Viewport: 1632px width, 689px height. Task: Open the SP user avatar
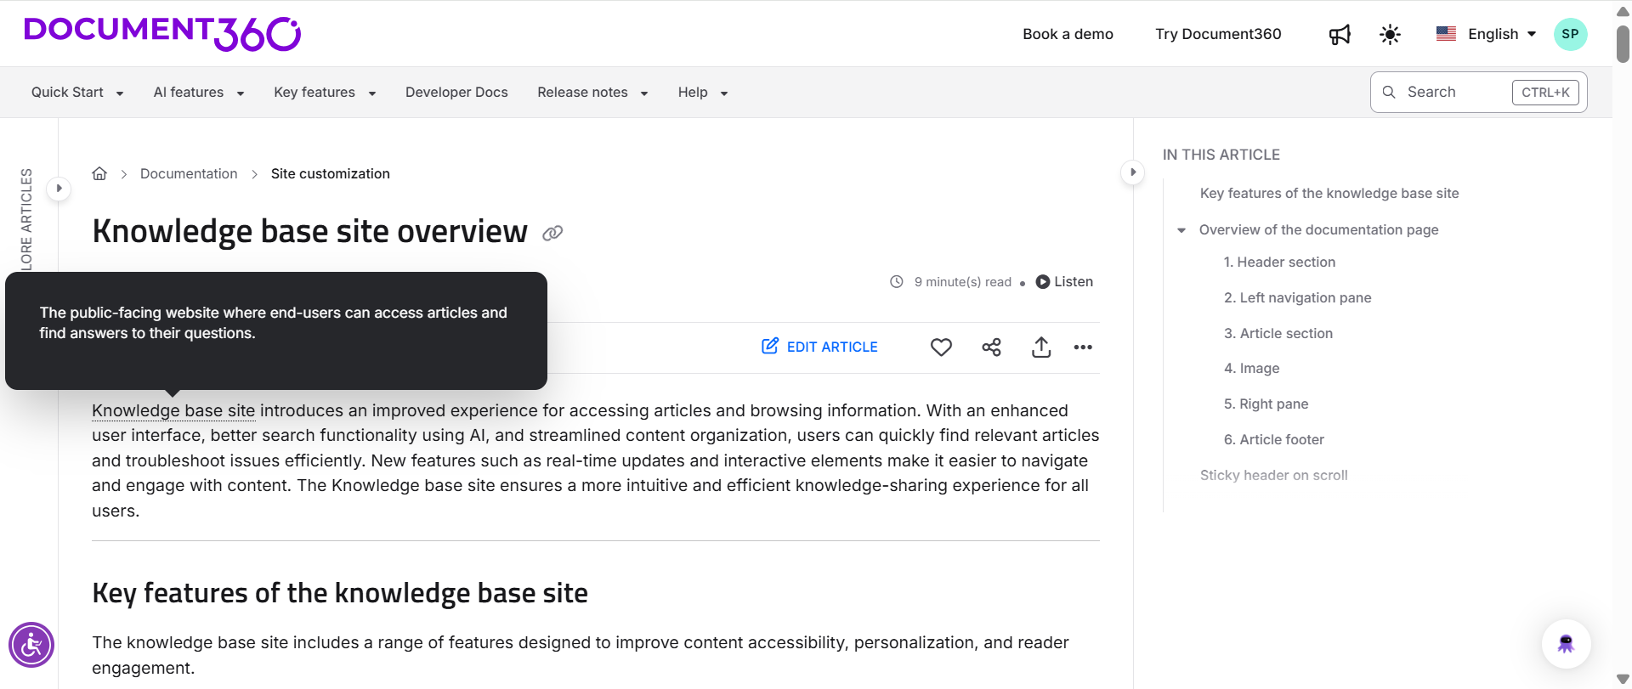coord(1570,34)
